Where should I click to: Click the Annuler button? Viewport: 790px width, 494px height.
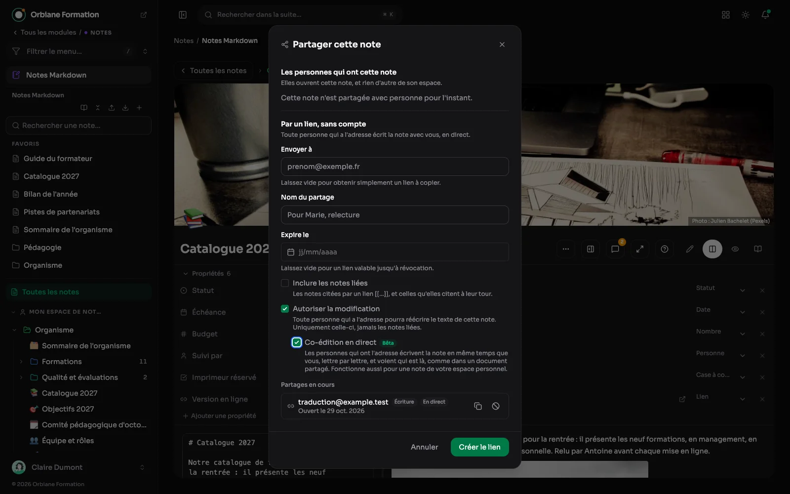click(425, 447)
